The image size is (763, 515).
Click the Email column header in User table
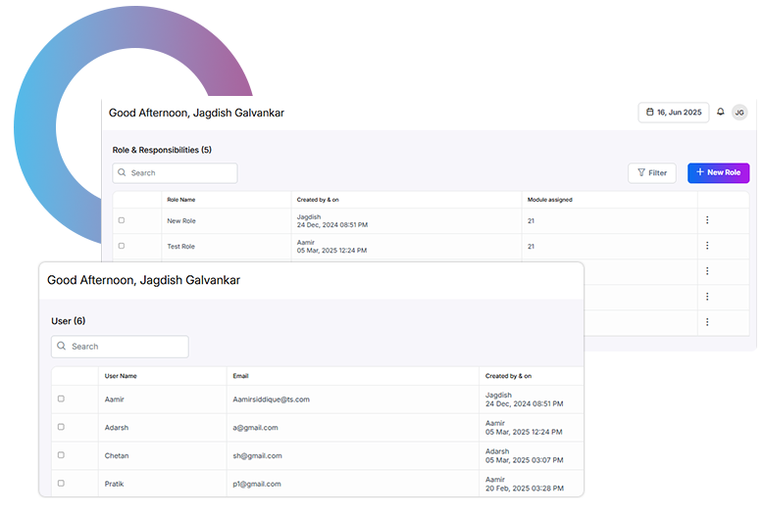[x=240, y=376]
